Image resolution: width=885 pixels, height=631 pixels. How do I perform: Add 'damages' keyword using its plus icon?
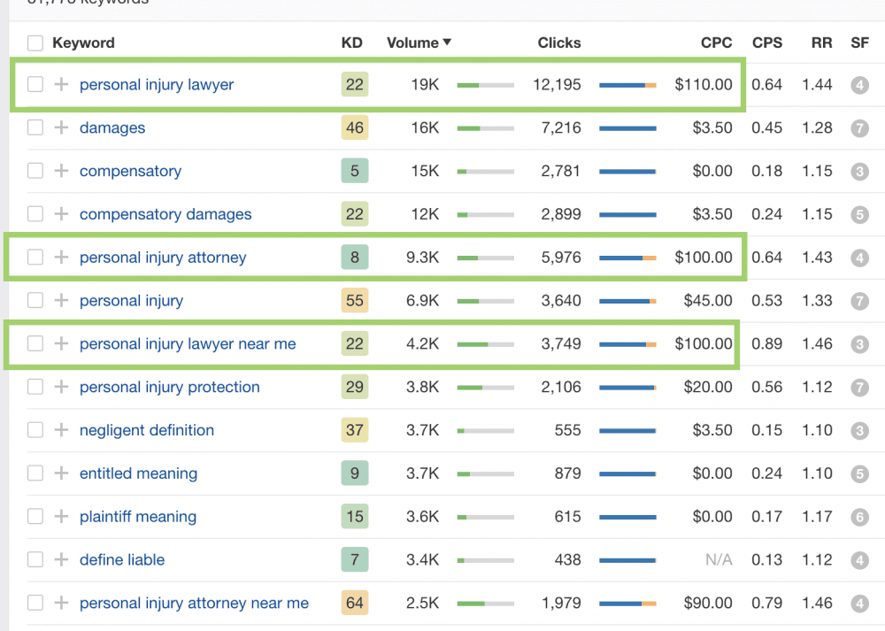(61, 127)
